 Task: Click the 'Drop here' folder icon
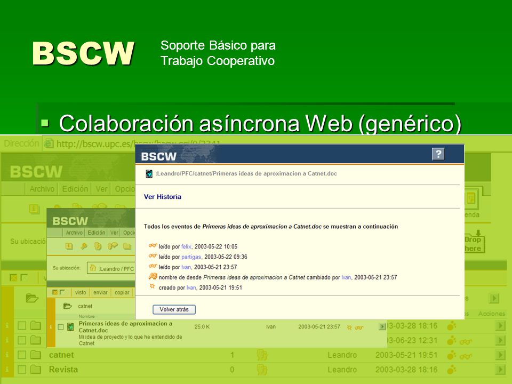pos(475,242)
